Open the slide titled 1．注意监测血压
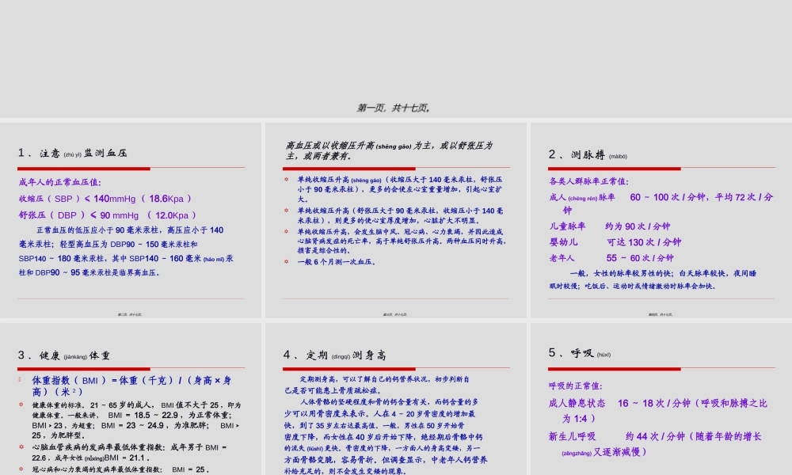The height and width of the screenshot is (475, 792). coord(131,222)
